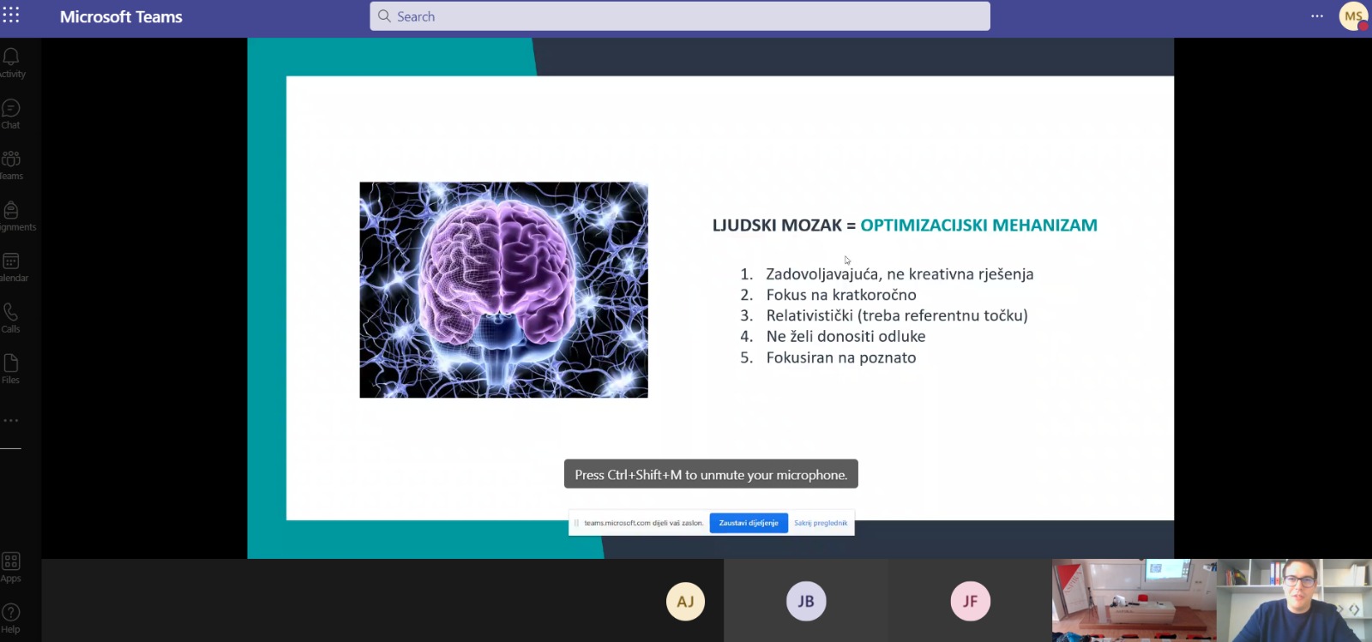Open the Chat section

11,113
